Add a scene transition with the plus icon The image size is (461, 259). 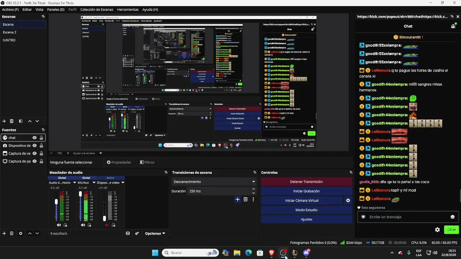[237, 199]
